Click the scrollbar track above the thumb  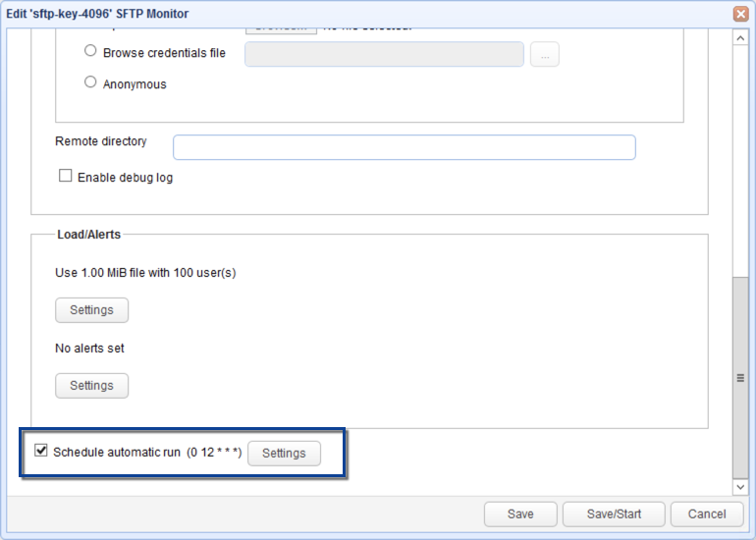(740, 157)
